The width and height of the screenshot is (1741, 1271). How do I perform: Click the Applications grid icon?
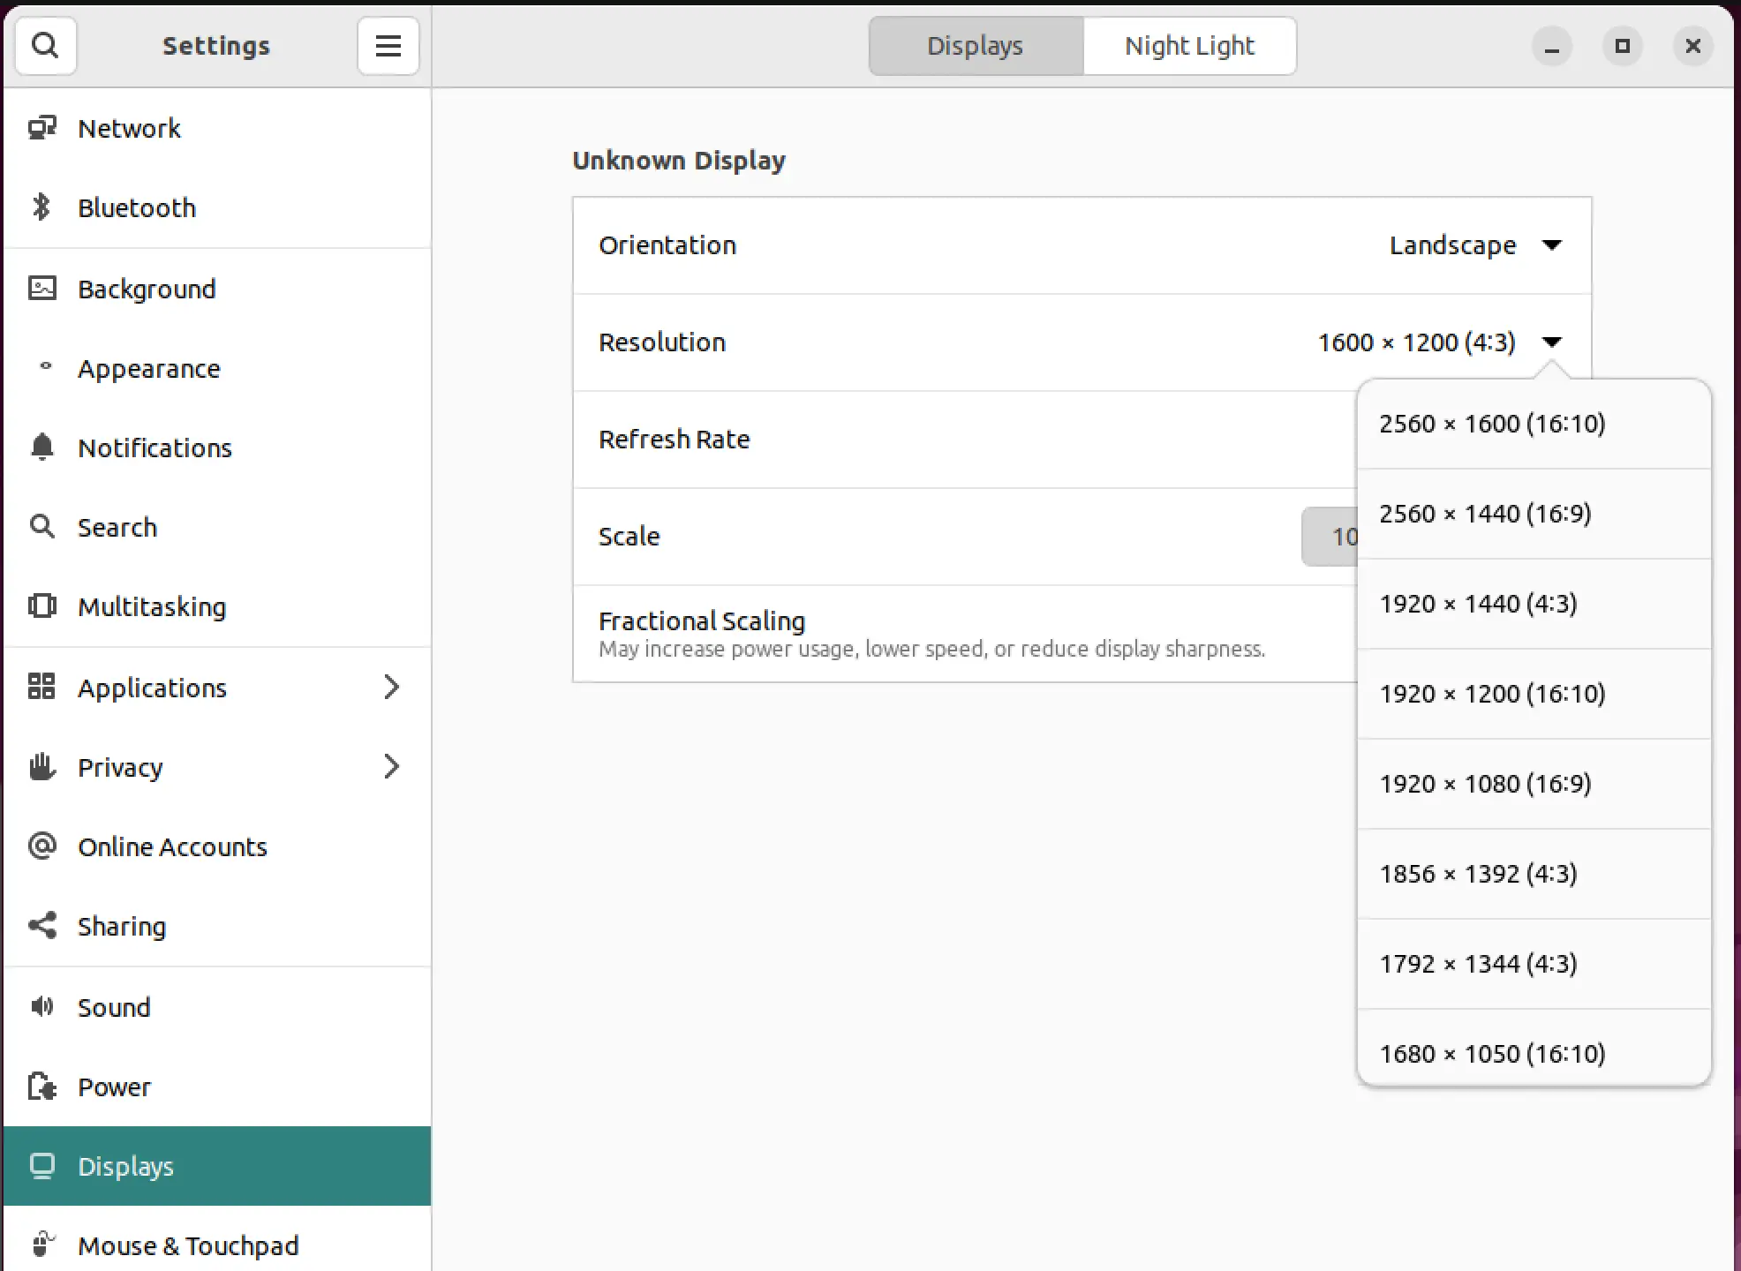click(41, 687)
